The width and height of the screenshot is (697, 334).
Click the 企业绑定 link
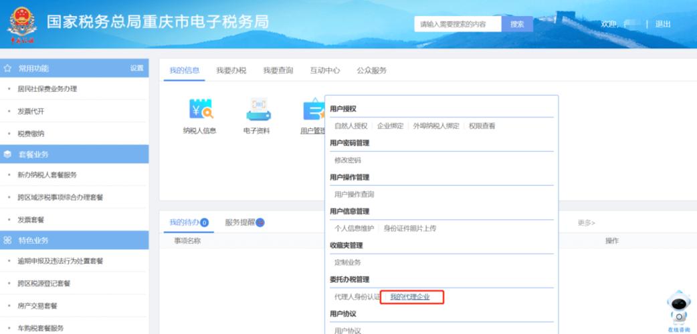click(390, 126)
